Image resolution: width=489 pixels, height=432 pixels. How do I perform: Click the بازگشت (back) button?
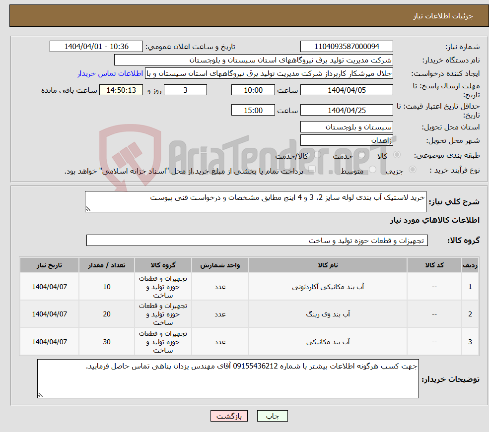tap(229, 416)
